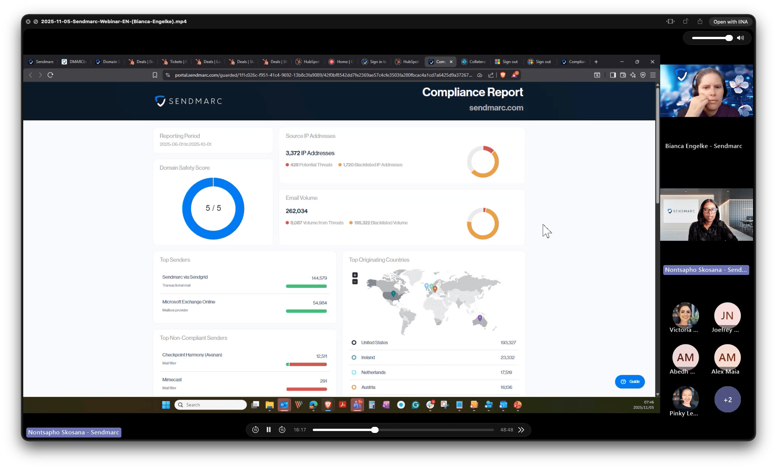Click the double-chevron icon in playback bar
This screenshot has height=469, width=777.
[x=521, y=429]
